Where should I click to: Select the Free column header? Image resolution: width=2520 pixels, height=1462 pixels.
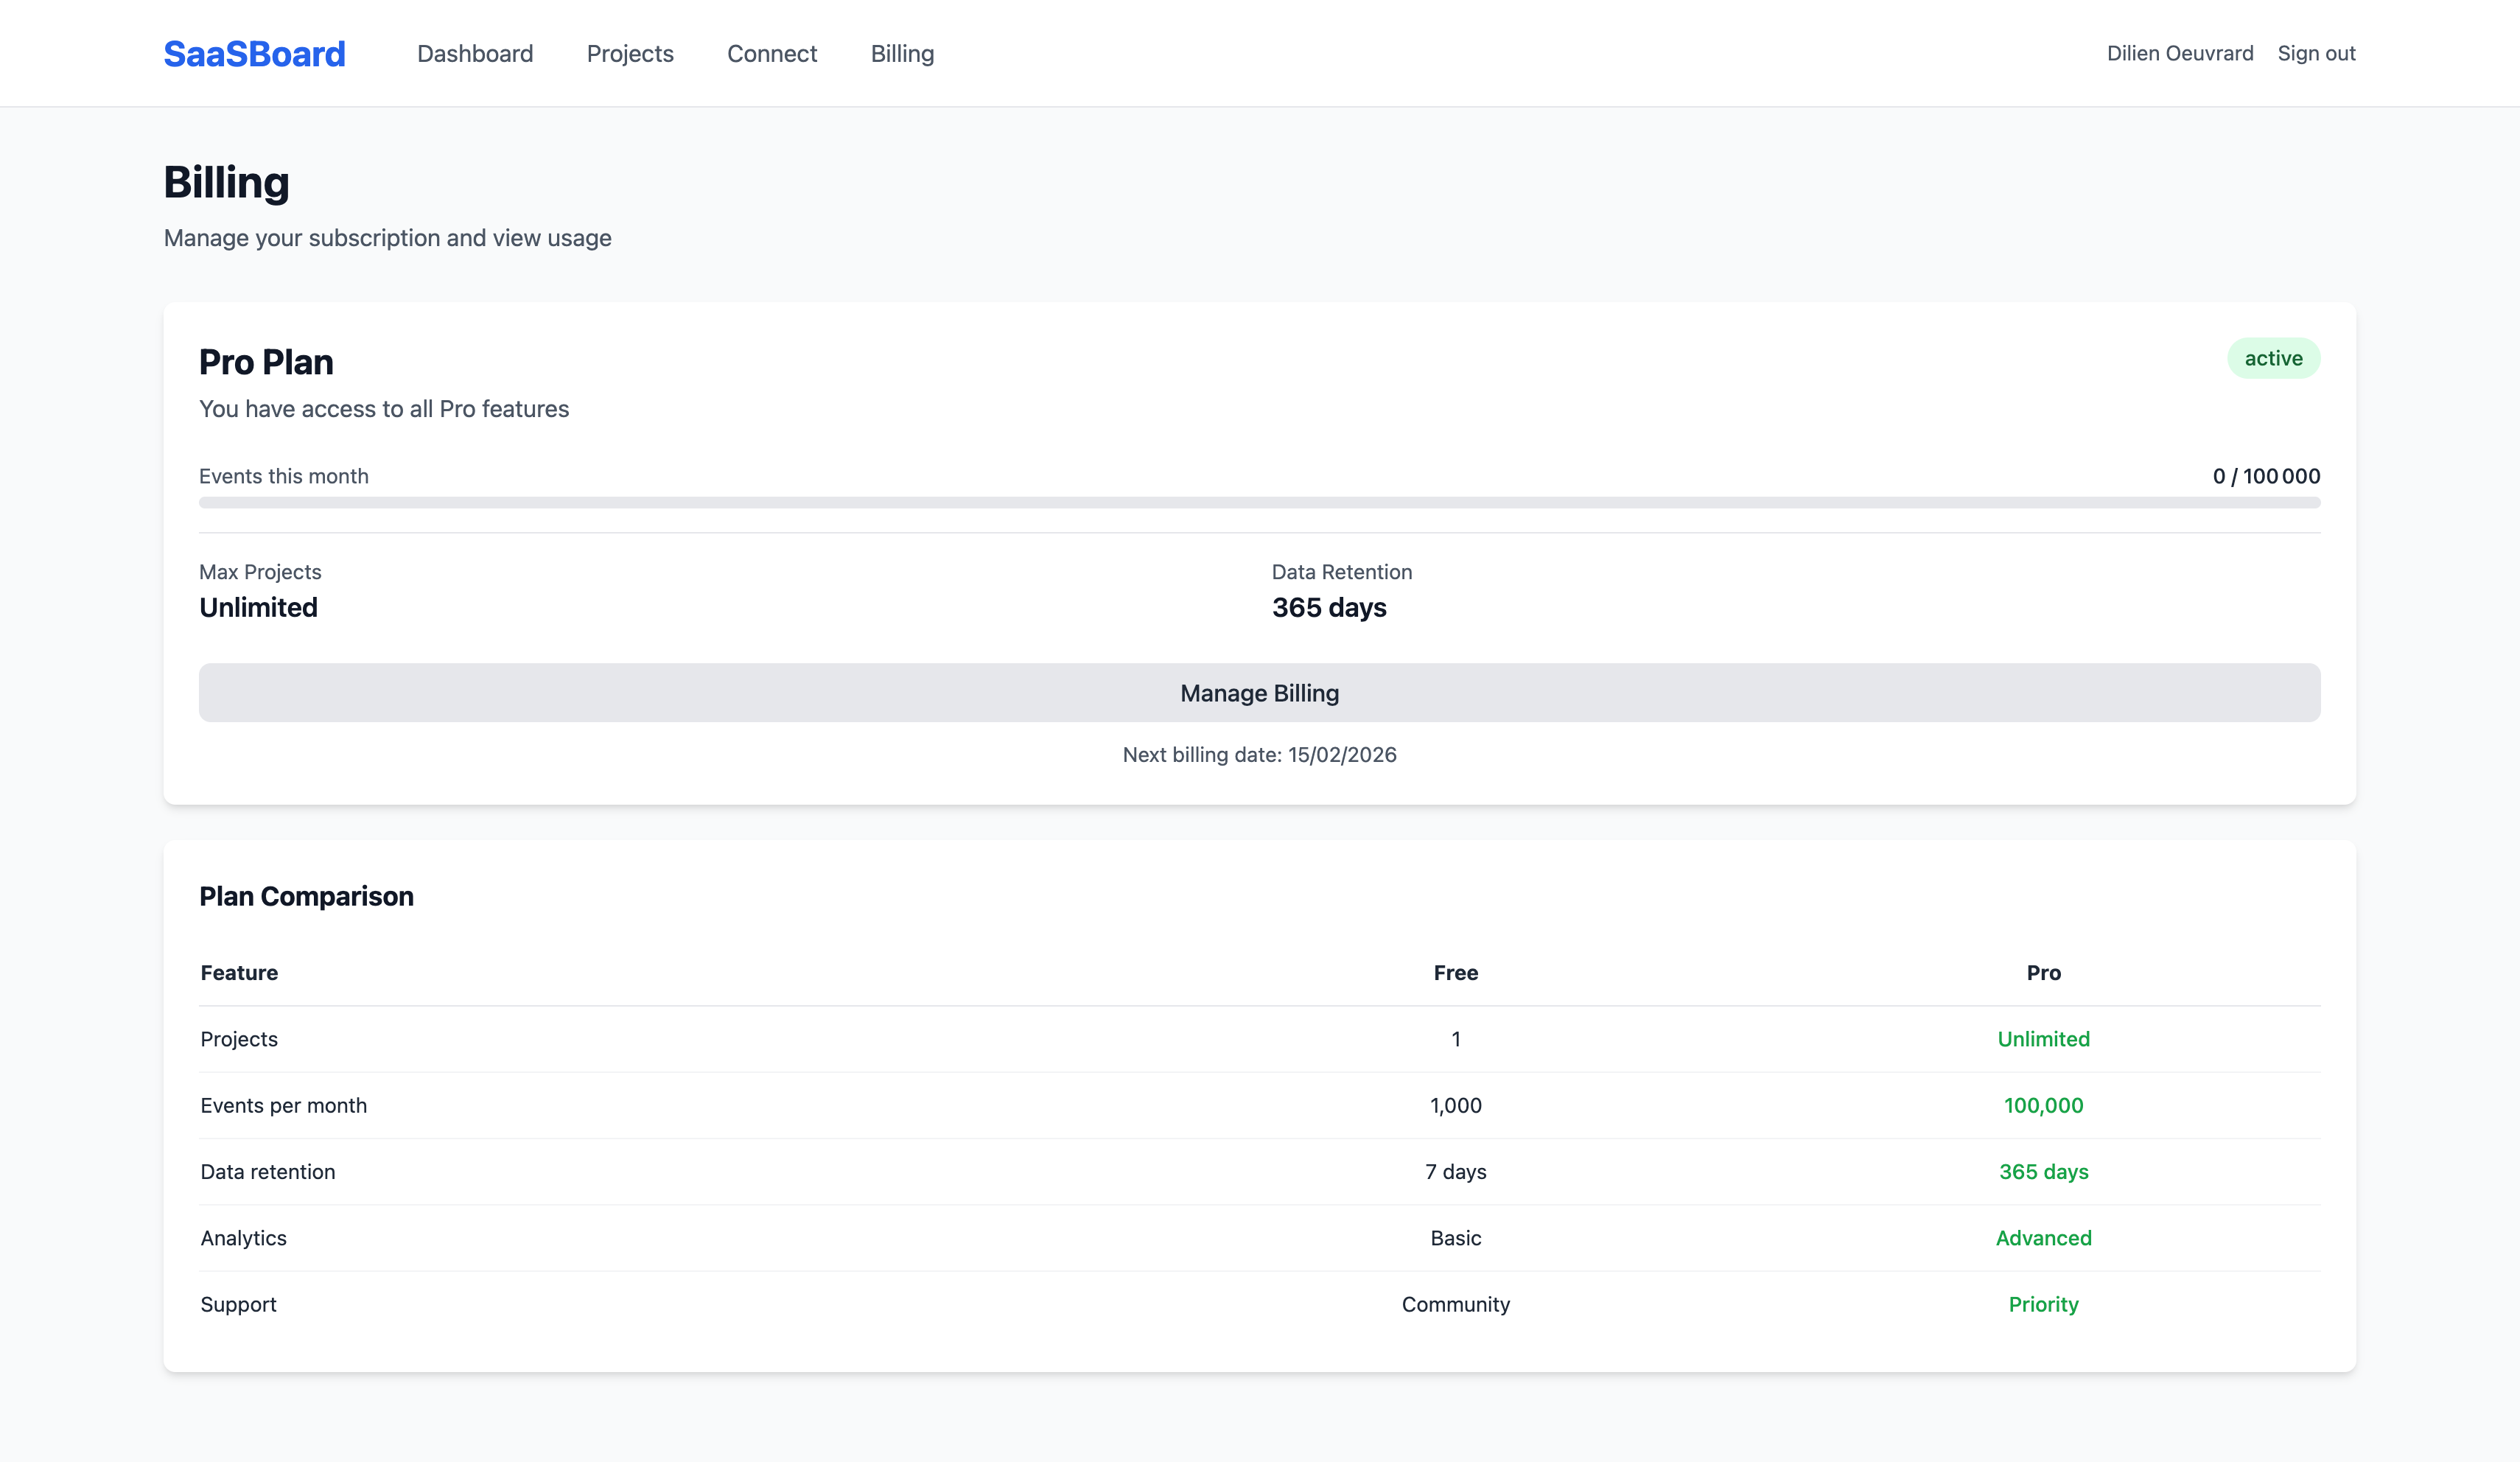pyautogui.click(x=1456, y=972)
